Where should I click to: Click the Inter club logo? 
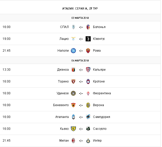[x=88, y=141]
